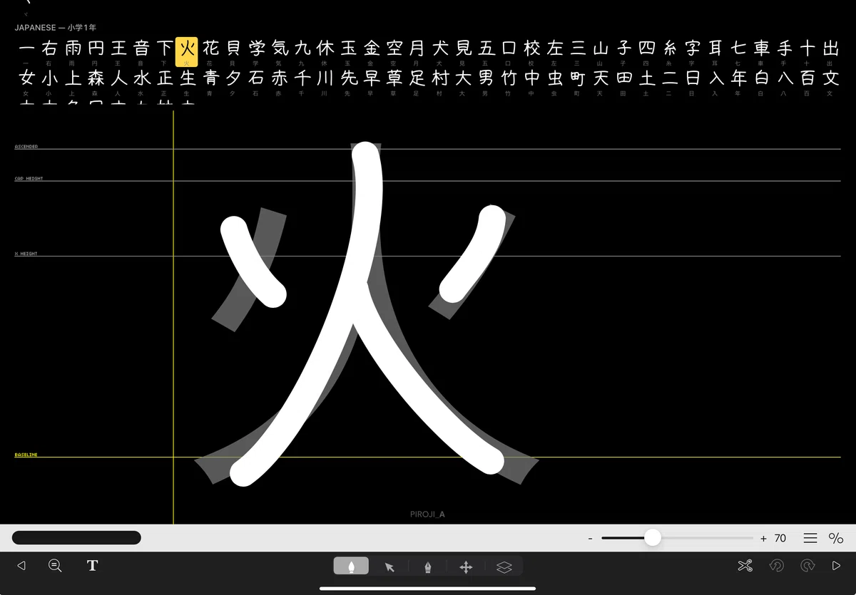856x595 pixels.
Task: Click the percent icon
Action: (835, 538)
